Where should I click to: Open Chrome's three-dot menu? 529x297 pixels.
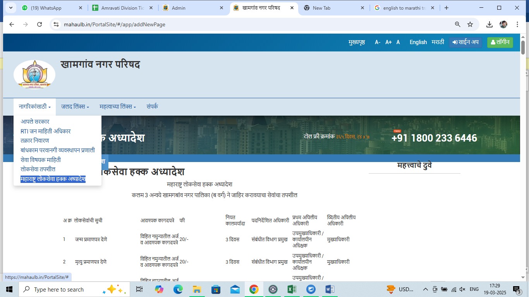517,24
